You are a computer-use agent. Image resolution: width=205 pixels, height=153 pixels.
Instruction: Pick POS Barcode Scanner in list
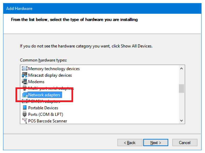(48, 121)
